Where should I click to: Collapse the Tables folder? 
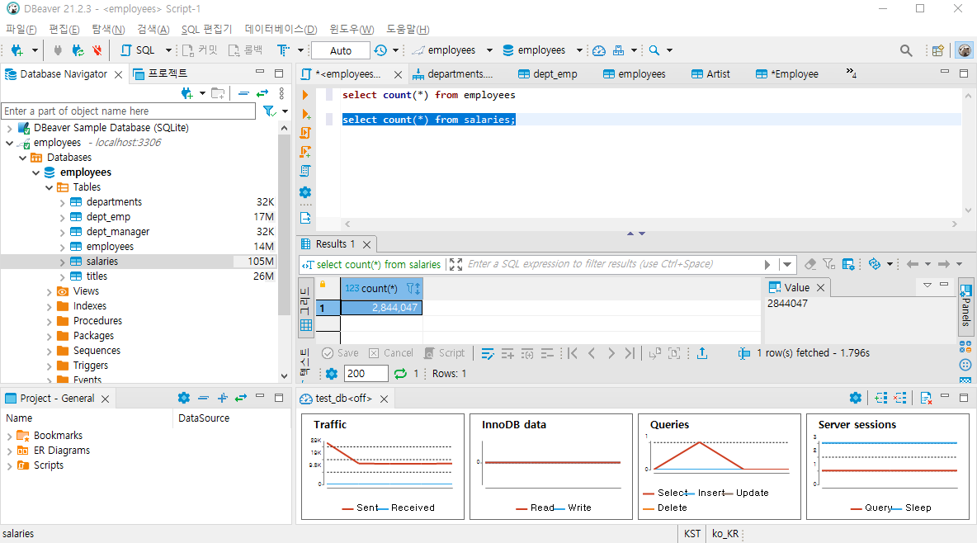coord(49,187)
